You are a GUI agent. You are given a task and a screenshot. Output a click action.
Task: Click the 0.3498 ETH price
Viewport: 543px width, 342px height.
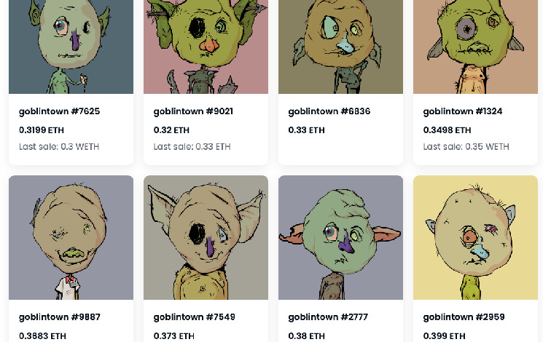[447, 130]
